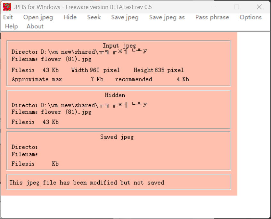Close the JPHS for Windows window
Viewport: 271px width, 219px height.
(259, 7)
